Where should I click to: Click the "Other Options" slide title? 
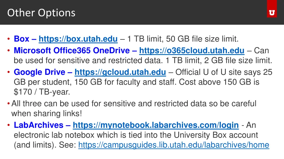pyautogui.click(x=41, y=13)
